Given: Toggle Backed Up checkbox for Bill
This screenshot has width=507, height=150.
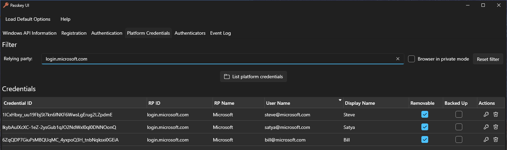Looking at the screenshot, I should (459, 139).
